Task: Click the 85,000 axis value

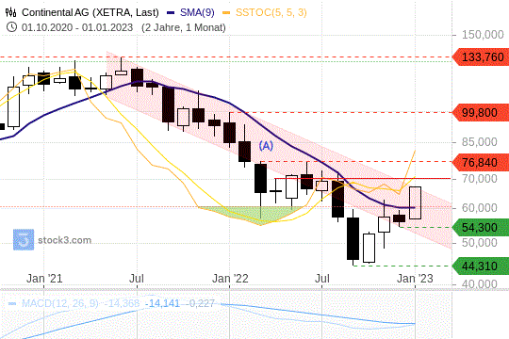Action: [x=480, y=142]
